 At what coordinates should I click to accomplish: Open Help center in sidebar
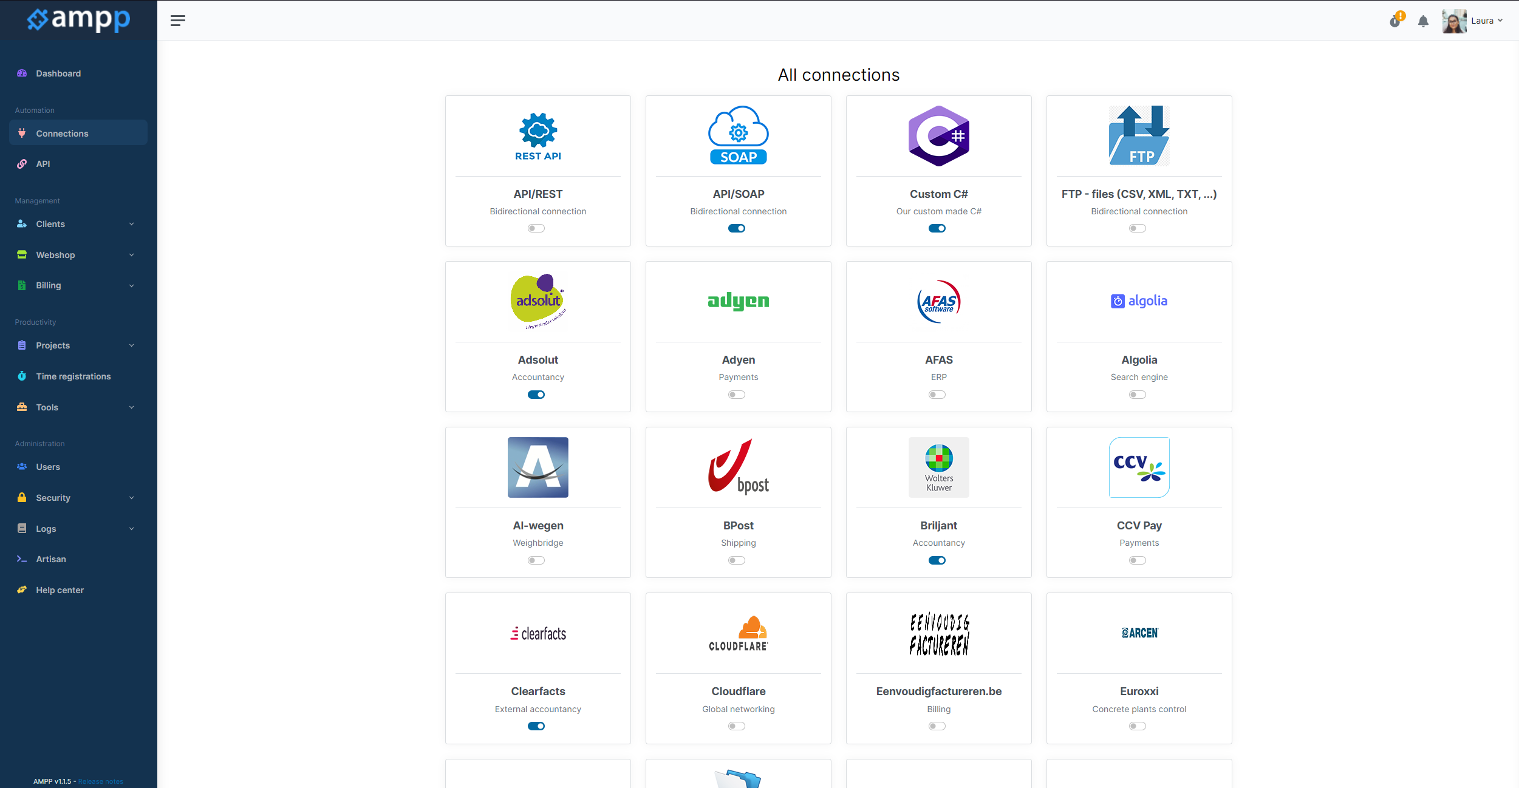78,590
